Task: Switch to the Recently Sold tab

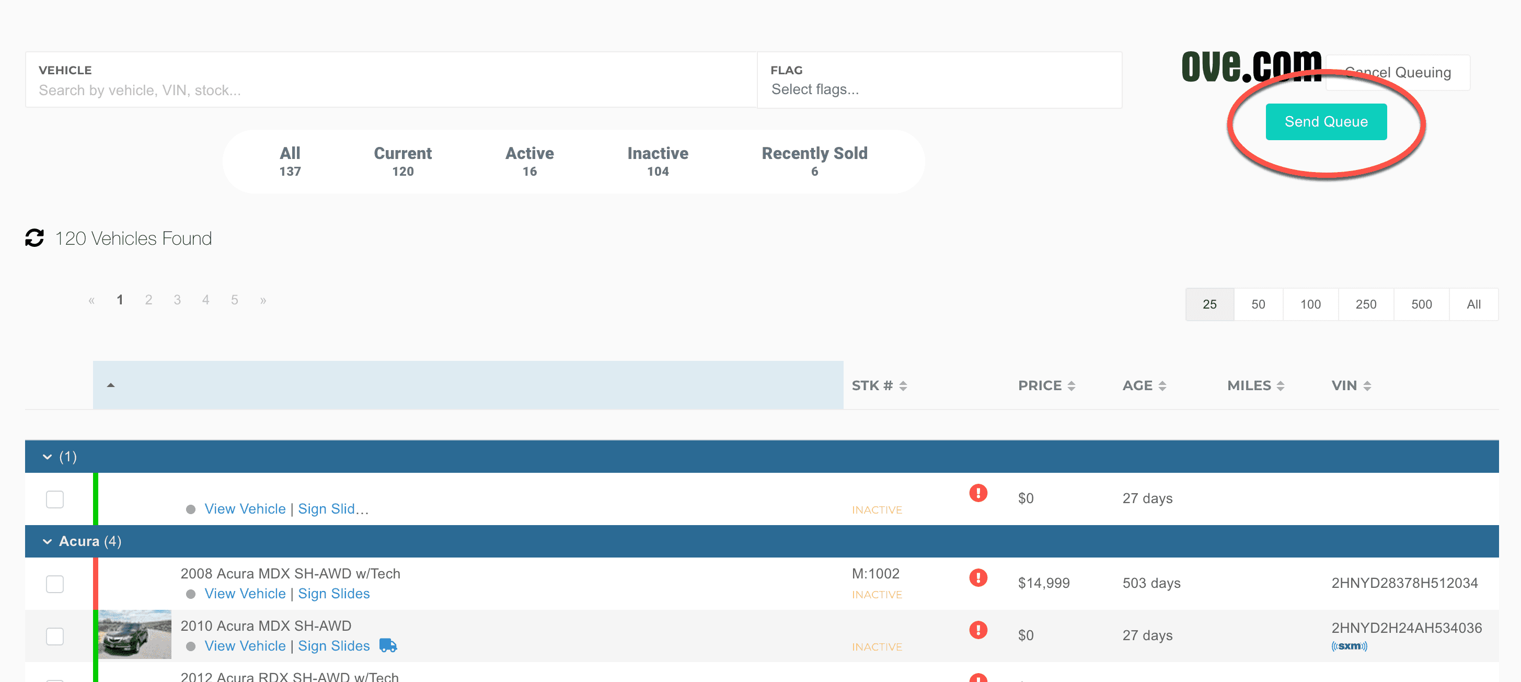Action: click(814, 161)
